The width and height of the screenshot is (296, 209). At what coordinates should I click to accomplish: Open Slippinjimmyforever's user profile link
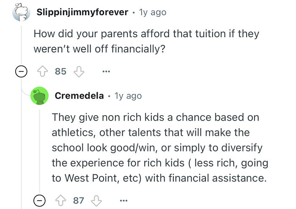click(x=82, y=12)
